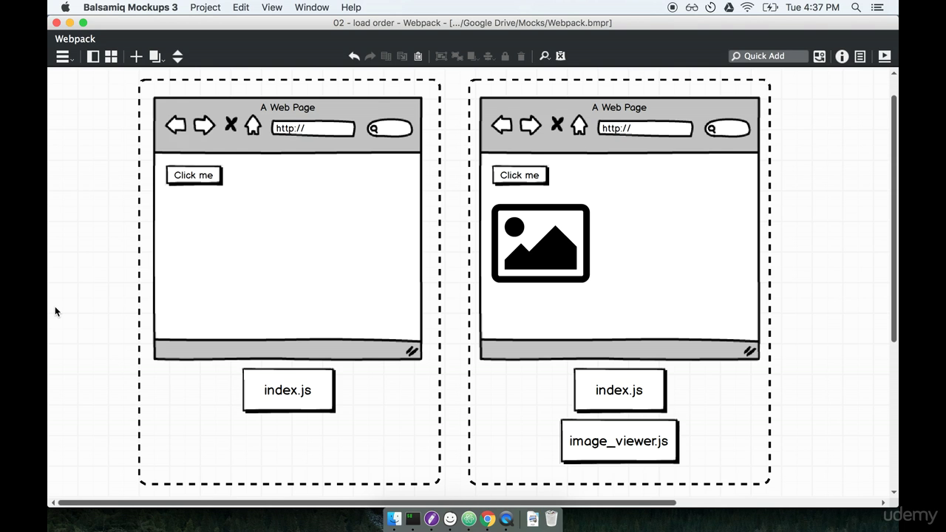Viewport: 946px width, 532px height.
Task: Click the Quick Add search field
Action: 769,56
